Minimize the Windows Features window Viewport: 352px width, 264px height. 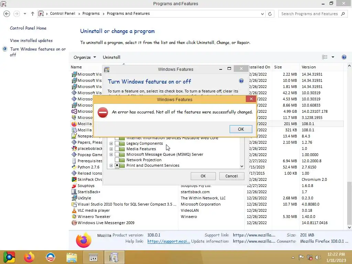pyautogui.click(x=221, y=69)
